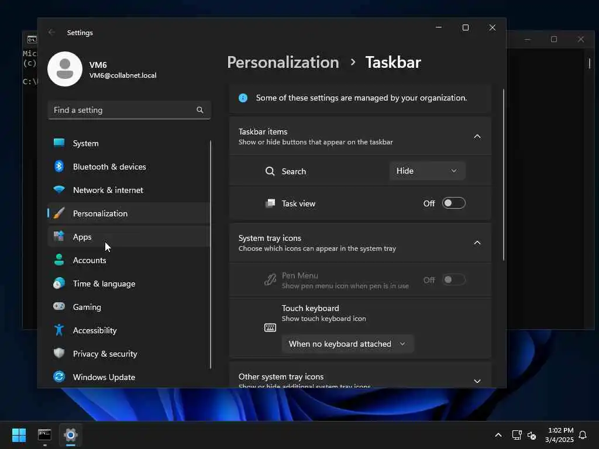Click the Personalization breadcrumb link
This screenshot has height=449, width=599.
click(x=283, y=62)
